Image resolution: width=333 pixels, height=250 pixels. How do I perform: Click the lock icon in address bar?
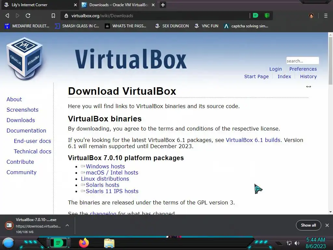[x=66, y=16]
